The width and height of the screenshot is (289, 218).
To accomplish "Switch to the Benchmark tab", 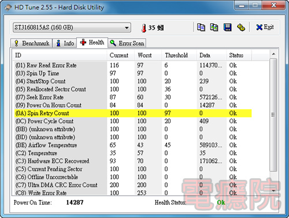I will (x=32, y=43).
